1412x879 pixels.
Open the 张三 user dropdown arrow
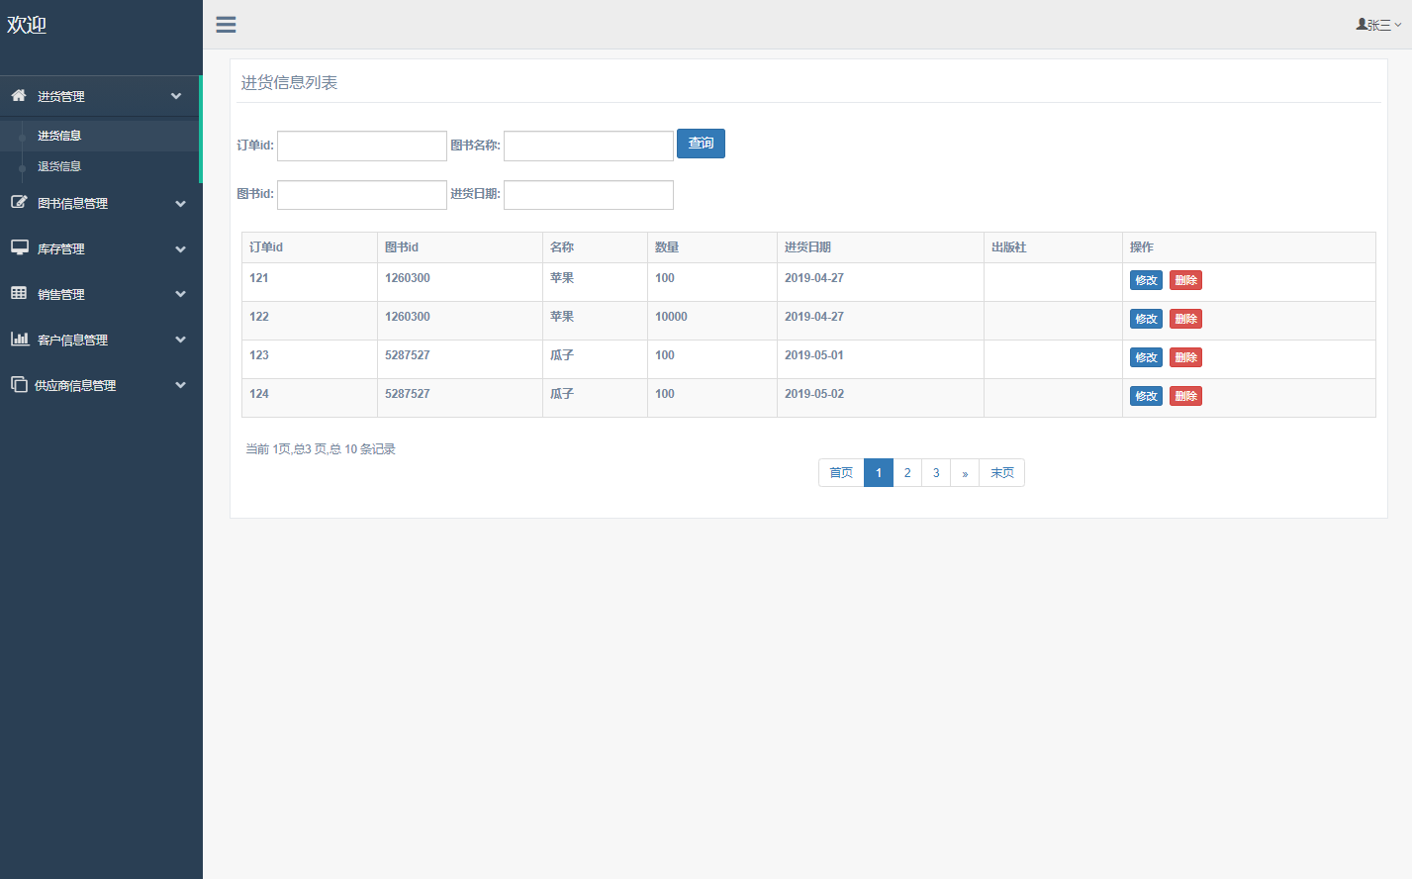pyautogui.click(x=1397, y=26)
